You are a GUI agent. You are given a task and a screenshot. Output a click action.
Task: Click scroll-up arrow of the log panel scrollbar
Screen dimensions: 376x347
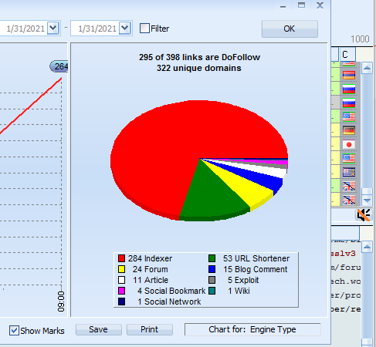[x=367, y=248]
